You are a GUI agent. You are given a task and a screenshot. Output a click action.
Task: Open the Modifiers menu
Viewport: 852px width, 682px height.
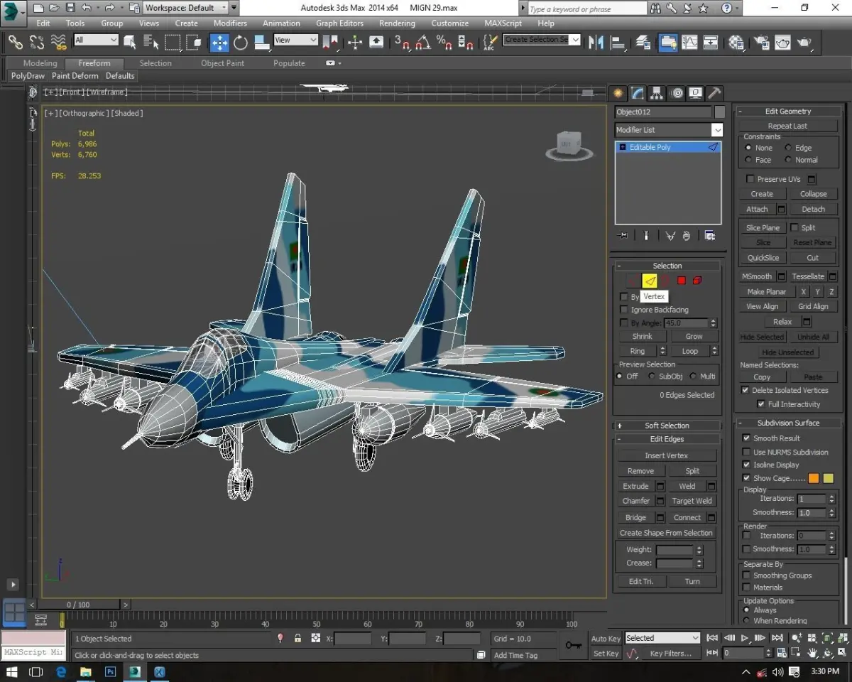coord(230,23)
